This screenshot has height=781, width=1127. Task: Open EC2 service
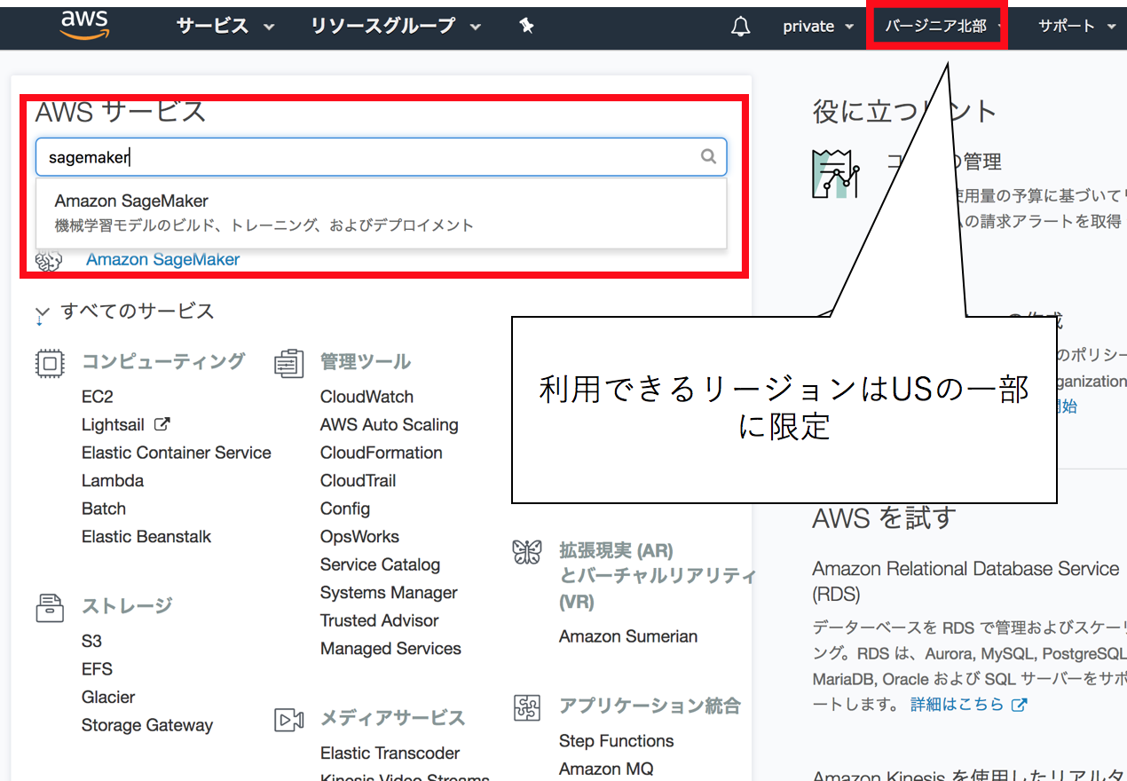[x=98, y=397]
